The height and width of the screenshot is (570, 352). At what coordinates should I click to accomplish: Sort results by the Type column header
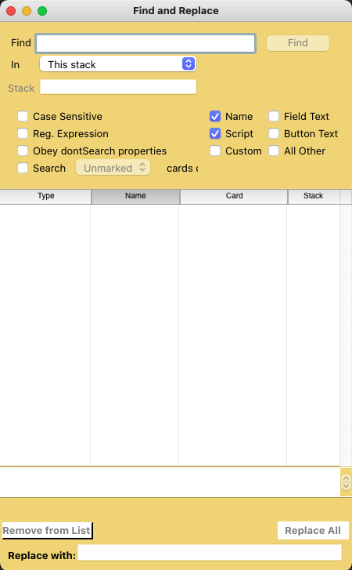45,196
